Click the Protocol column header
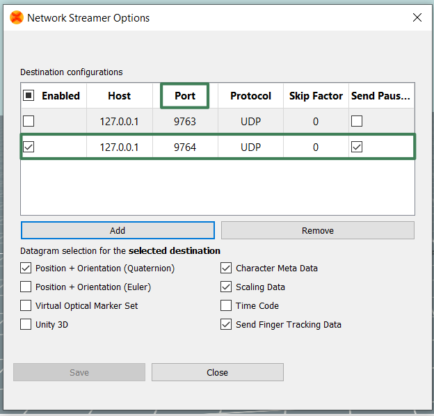The image size is (434, 416). click(x=250, y=96)
